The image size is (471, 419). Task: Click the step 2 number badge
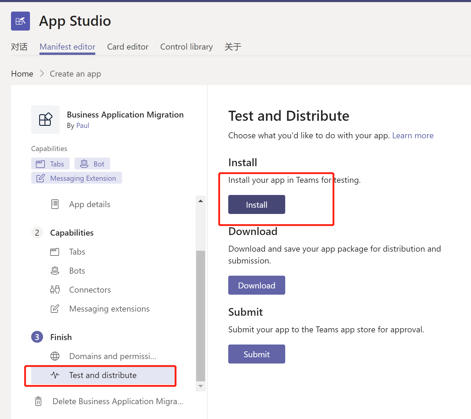point(37,233)
